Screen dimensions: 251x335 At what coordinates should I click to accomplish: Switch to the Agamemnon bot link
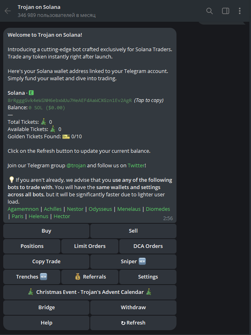coord(23,209)
